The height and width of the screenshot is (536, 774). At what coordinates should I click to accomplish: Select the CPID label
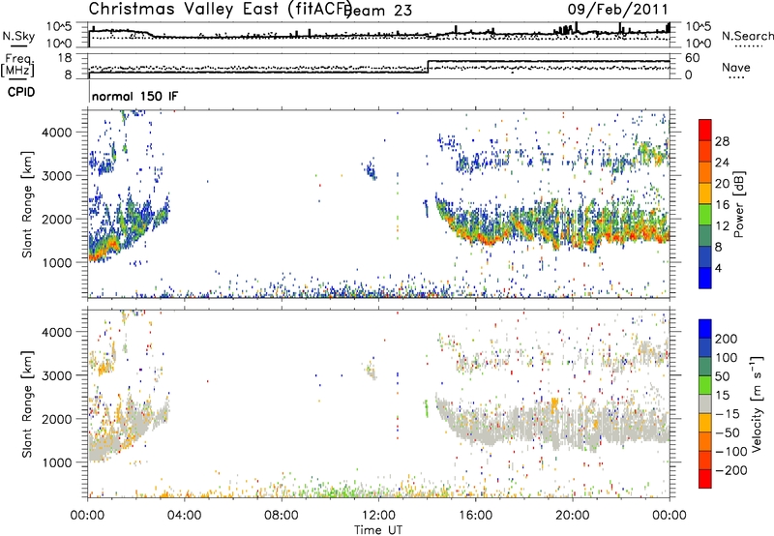point(21,92)
